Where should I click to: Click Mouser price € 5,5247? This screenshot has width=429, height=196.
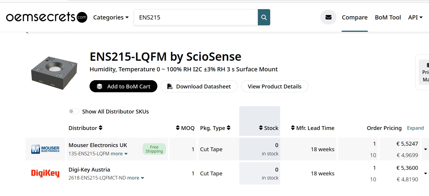point(407,144)
